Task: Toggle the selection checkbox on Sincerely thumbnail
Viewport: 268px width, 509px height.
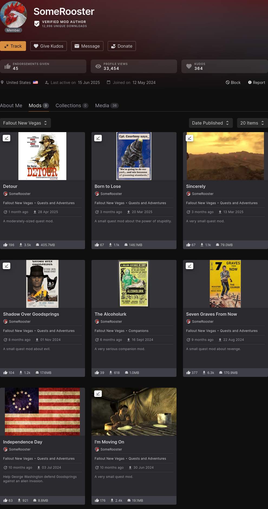Action: [189, 138]
